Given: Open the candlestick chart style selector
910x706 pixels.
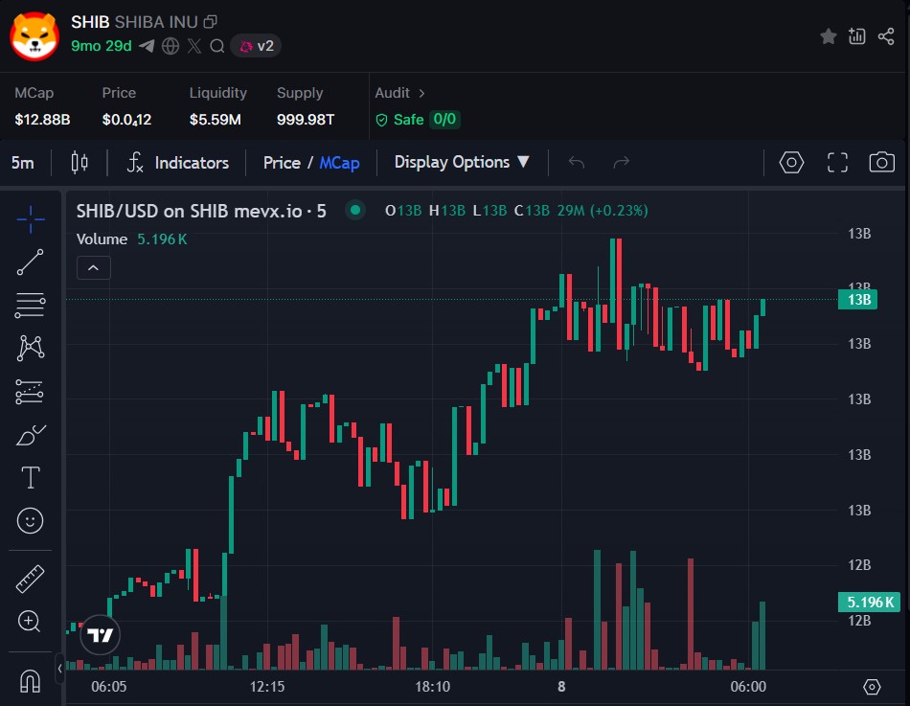Looking at the screenshot, I should [80, 163].
